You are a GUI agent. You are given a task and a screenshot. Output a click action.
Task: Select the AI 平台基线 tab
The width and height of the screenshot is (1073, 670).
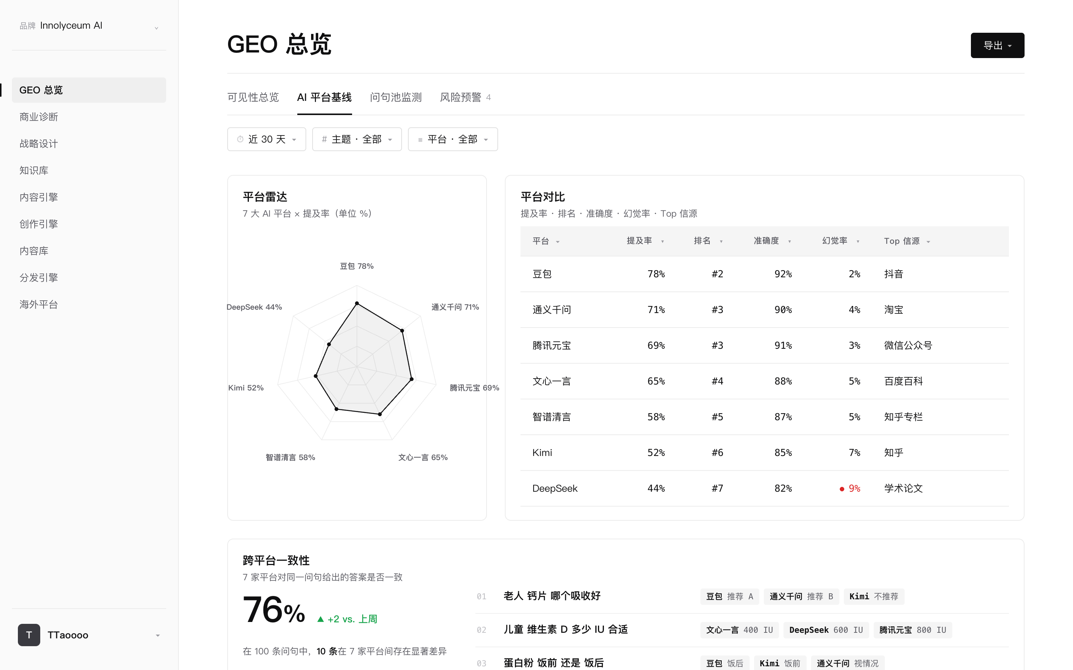(x=324, y=98)
